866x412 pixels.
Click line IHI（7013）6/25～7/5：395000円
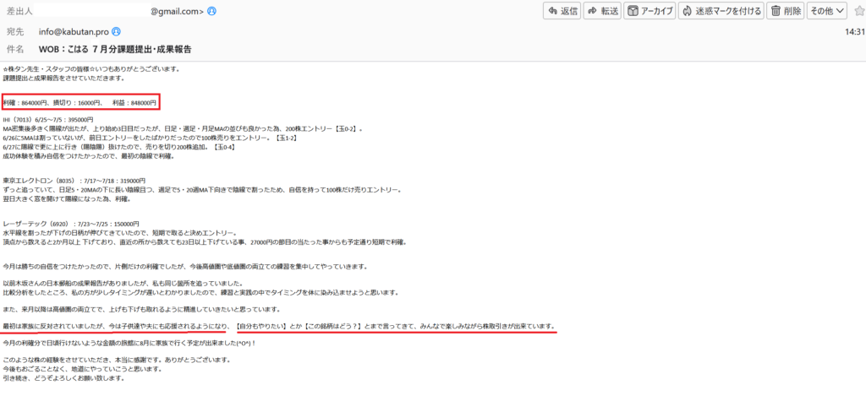click(x=48, y=119)
